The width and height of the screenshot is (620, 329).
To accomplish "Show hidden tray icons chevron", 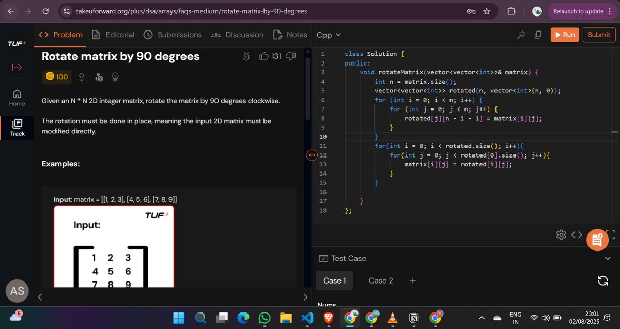I will pos(482,317).
